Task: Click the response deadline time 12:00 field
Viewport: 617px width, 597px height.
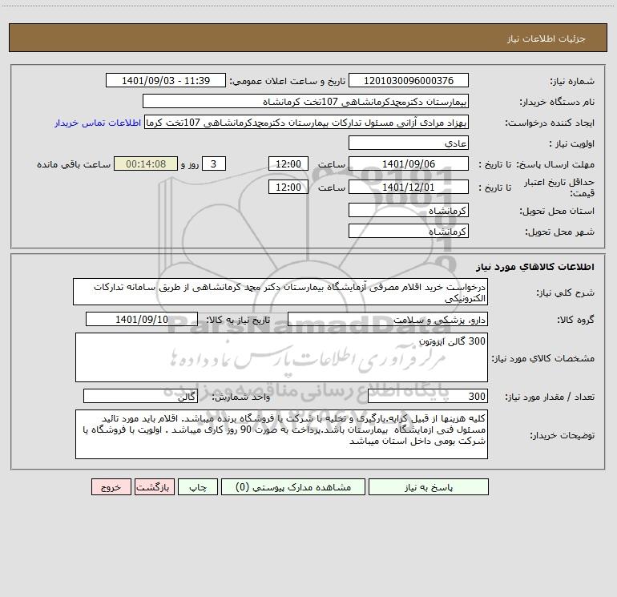Action: coord(288,163)
